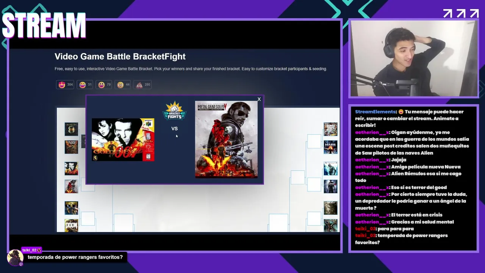The height and width of the screenshot is (273, 485).
Task: Click the bottom alert 'temporada de power rangers favoritos?'
Action: (75, 257)
